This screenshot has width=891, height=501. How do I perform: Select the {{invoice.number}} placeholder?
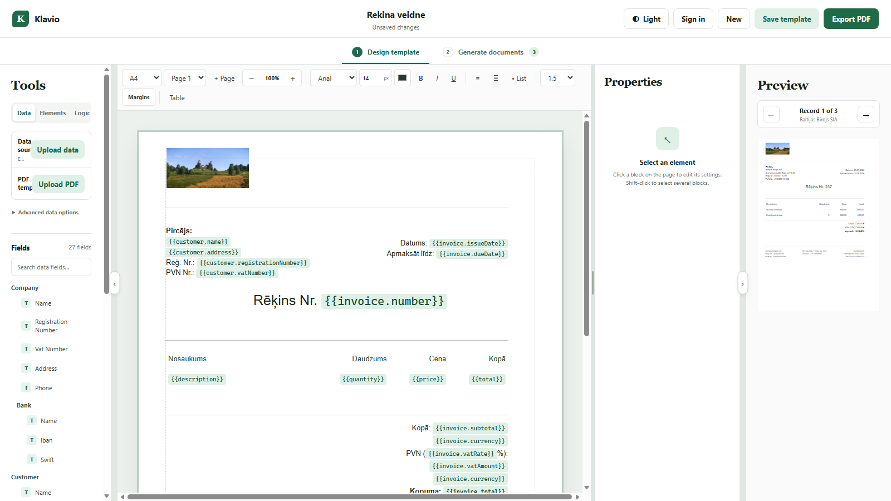coord(384,301)
